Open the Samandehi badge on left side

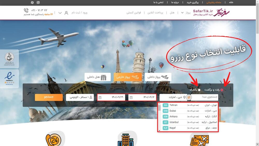click(x=9, y=59)
